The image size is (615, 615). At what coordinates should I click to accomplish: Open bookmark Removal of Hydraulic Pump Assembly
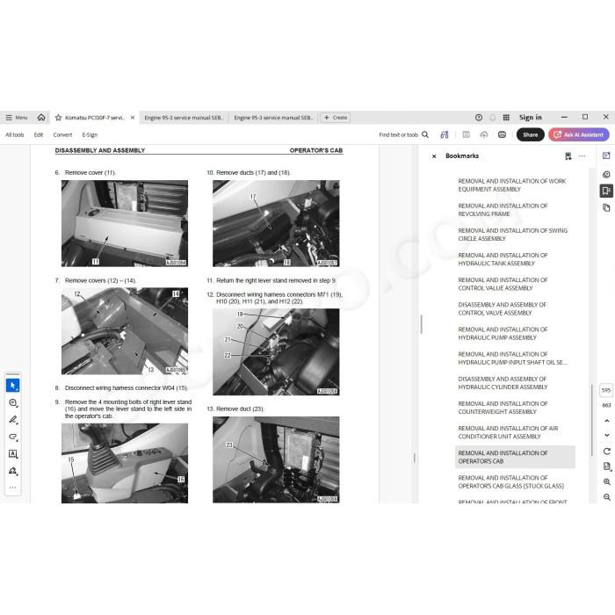coord(503,333)
